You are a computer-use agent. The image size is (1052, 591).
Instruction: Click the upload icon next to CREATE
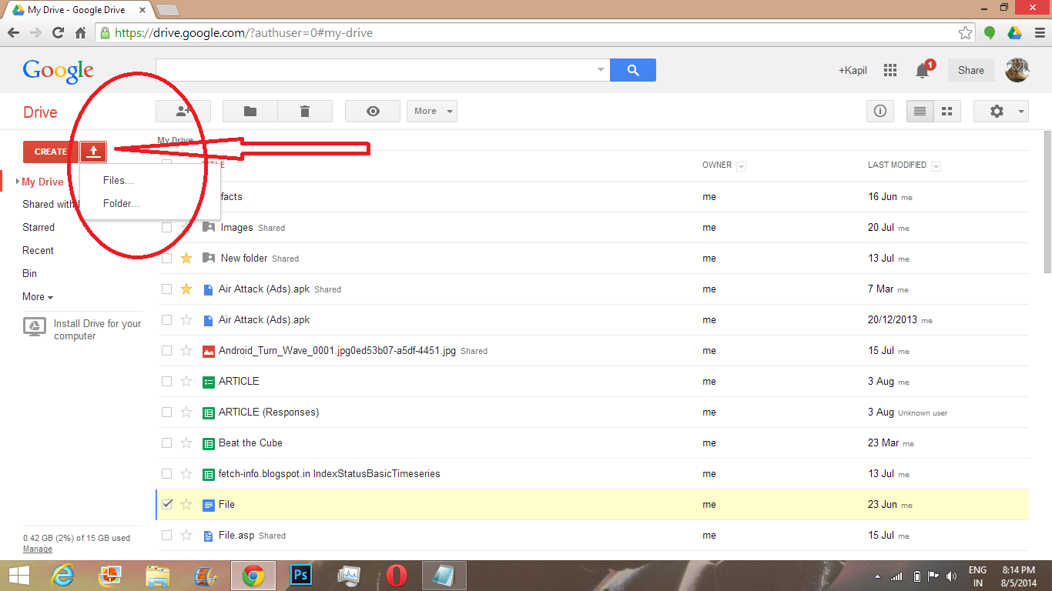click(93, 152)
